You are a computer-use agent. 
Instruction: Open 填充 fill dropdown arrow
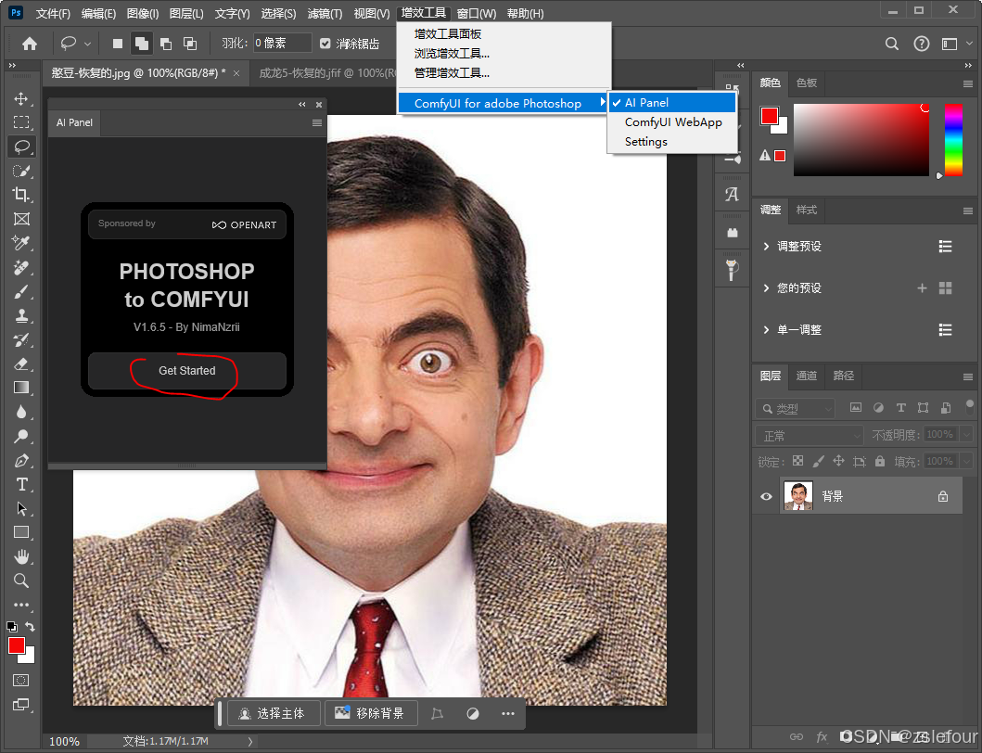(x=966, y=461)
